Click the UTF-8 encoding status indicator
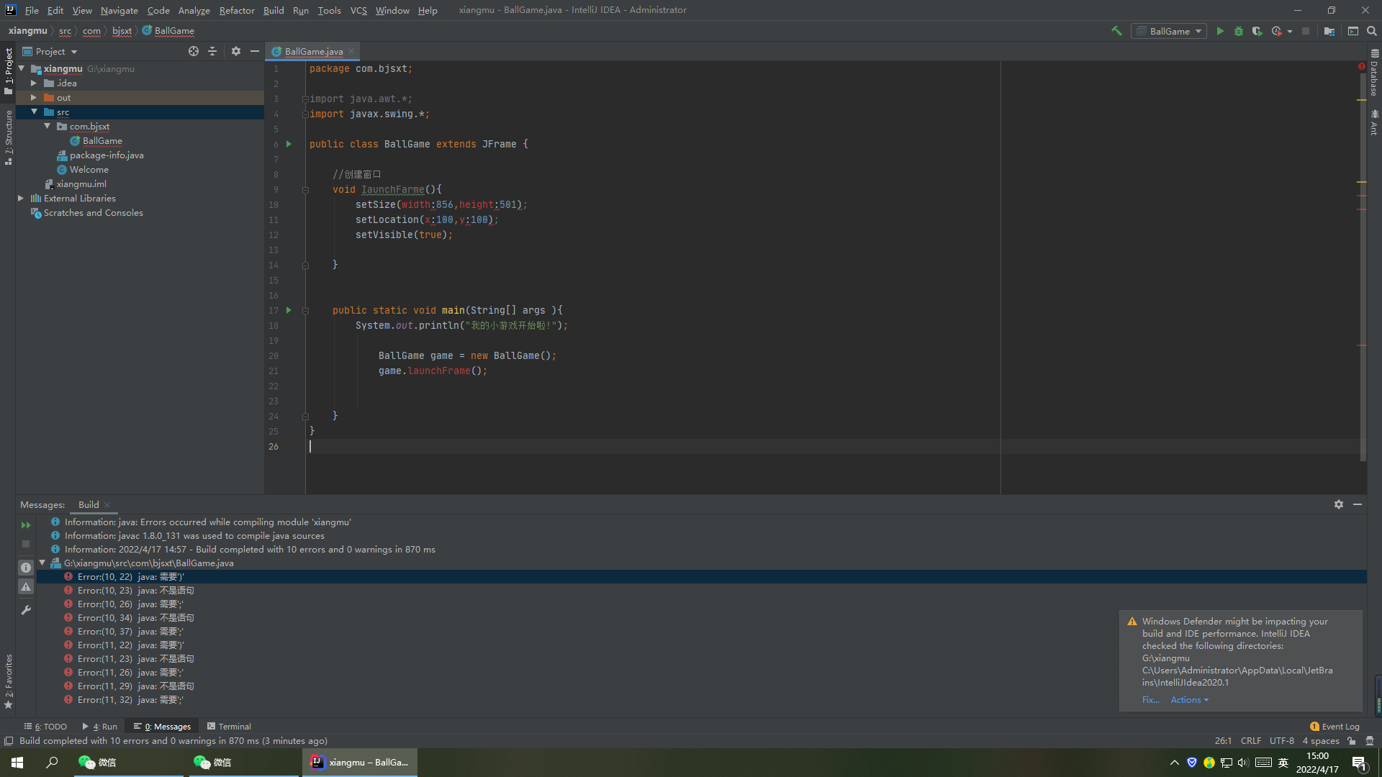Viewport: 1382px width, 777px height. click(x=1281, y=741)
